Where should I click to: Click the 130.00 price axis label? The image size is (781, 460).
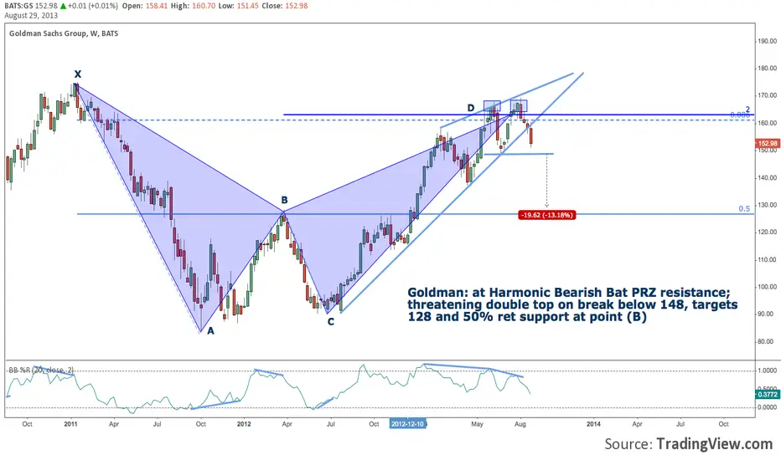point(767,205)
